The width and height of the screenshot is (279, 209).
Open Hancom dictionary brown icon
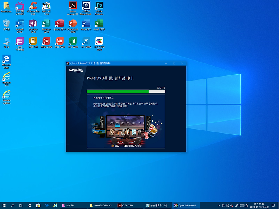point(33,43)
